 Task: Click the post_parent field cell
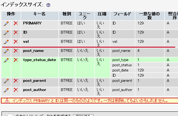tap(122, 82)
